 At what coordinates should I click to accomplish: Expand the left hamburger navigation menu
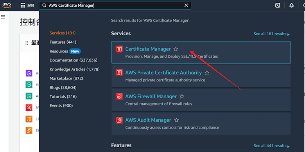pyautogui.click(x=3, y=17)
